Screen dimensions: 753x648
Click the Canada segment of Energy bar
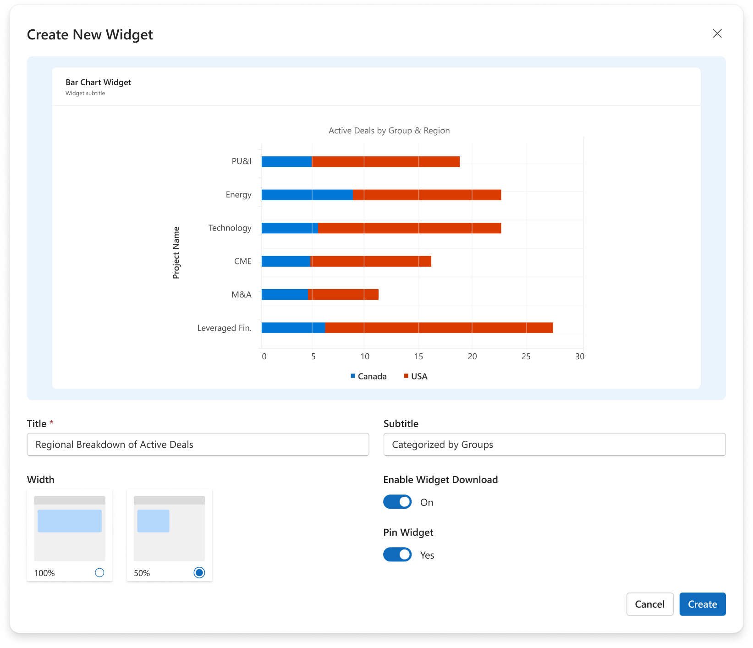[x=307, y=195]
